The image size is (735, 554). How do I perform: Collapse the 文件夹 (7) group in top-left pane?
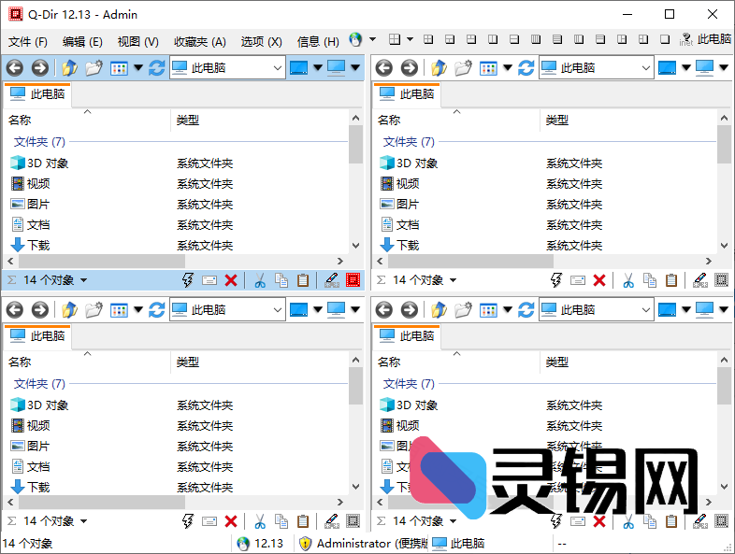39,141
